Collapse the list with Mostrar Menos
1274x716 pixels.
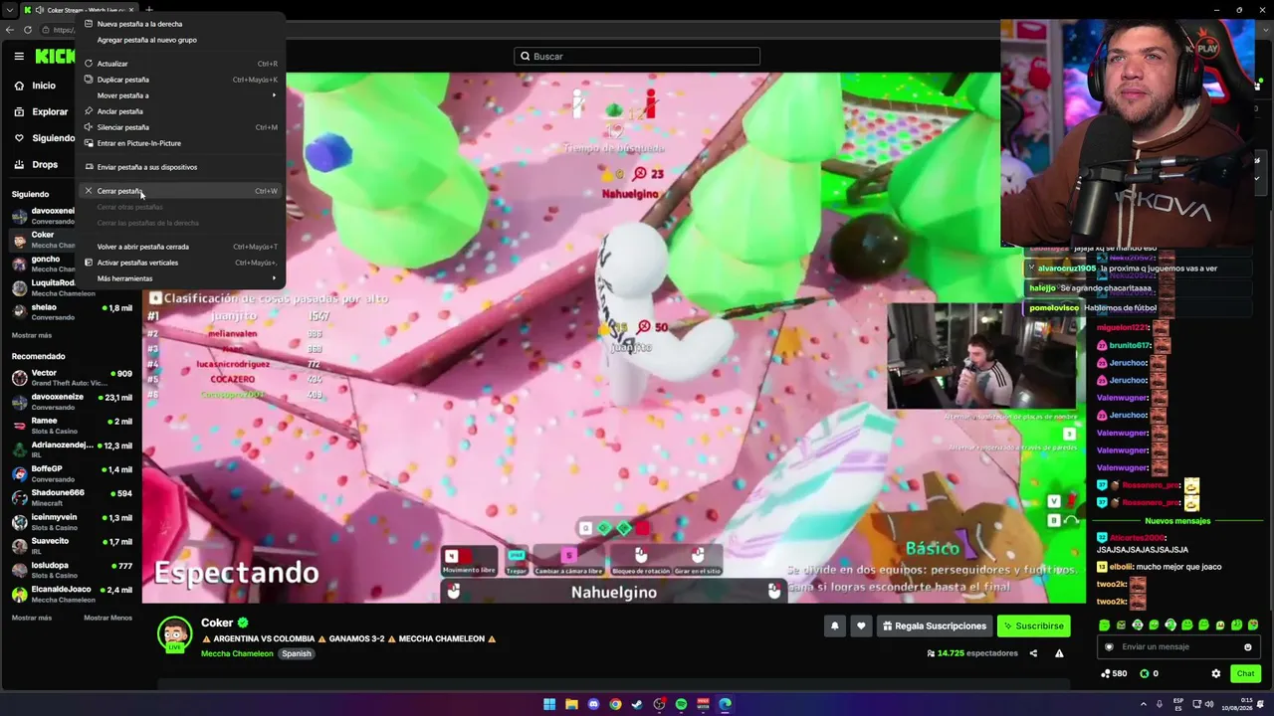point(107,618)
